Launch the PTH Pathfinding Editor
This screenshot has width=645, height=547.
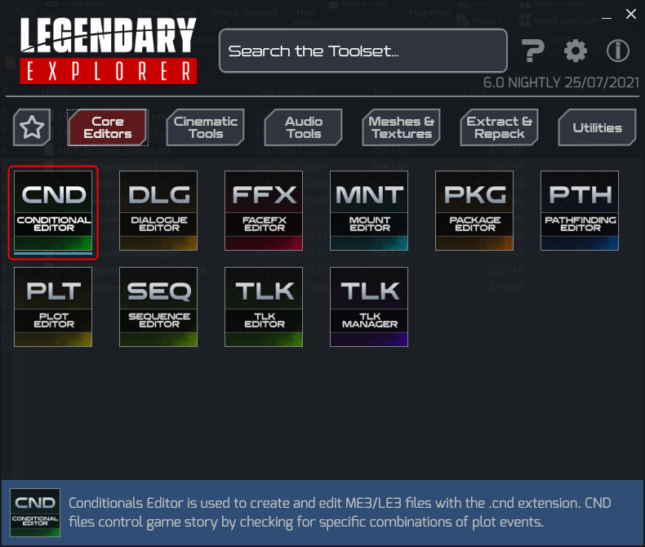[580, 211]
